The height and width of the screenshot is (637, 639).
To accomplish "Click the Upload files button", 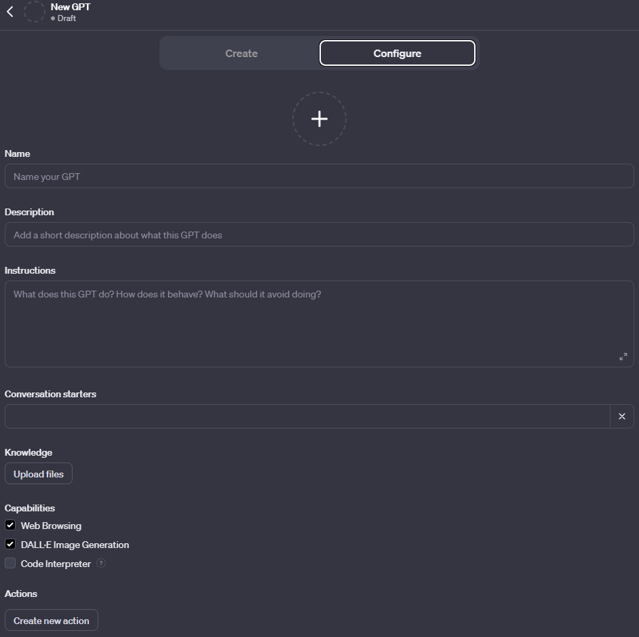I will click(39, 474).
